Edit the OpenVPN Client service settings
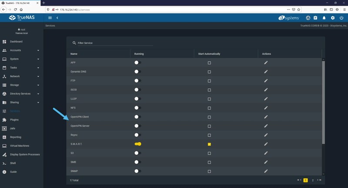This screenshot has width=348, height=188. tap(266, 117)
